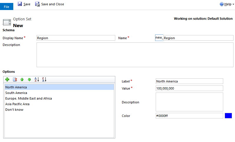The width and height of the screenshot is (235, 142).
Task: Click the Option Set form icon
Action: 7,22
